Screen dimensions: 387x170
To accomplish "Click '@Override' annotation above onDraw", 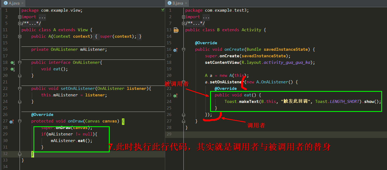I will click(x=42, y=115).
